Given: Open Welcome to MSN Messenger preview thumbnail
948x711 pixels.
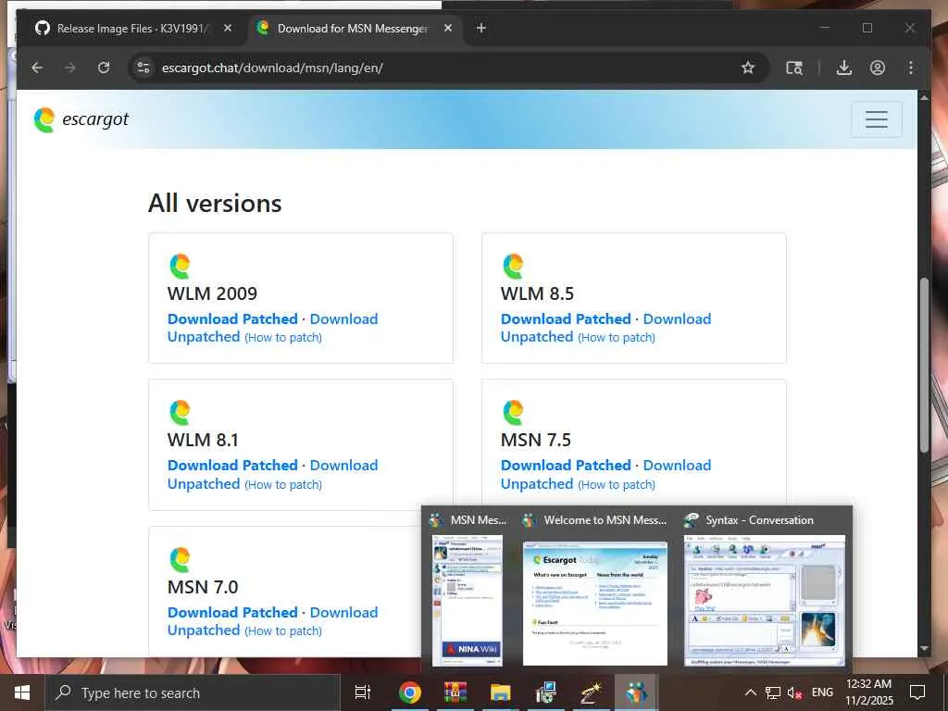Looking at the screenshot, I should (595, 604).
